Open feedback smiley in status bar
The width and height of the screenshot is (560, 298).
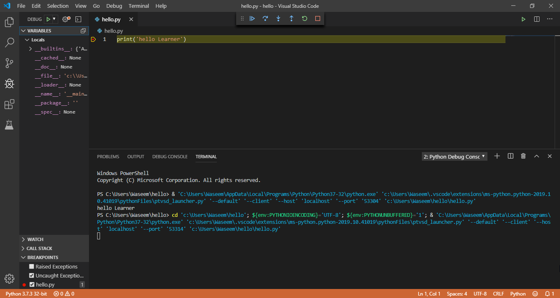tap(535, 293)
